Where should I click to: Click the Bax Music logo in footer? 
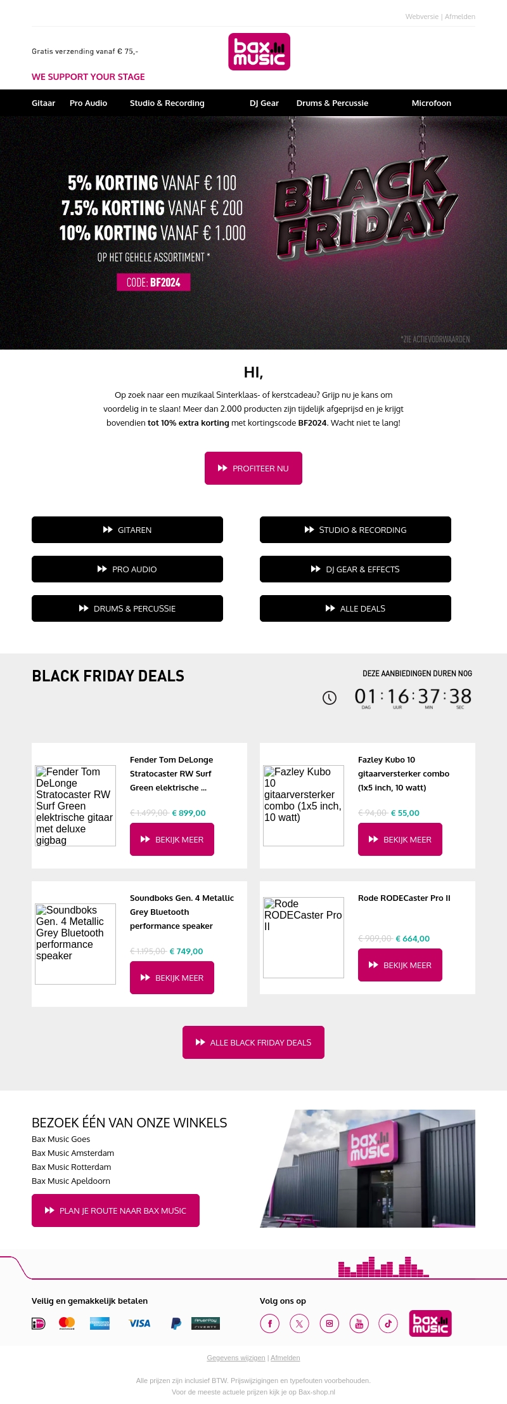[430, 1323]
